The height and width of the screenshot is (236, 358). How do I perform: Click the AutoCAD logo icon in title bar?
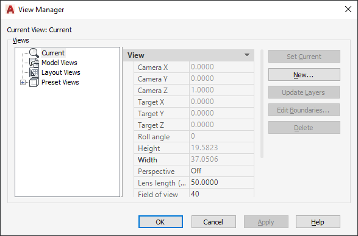(10, 10)
